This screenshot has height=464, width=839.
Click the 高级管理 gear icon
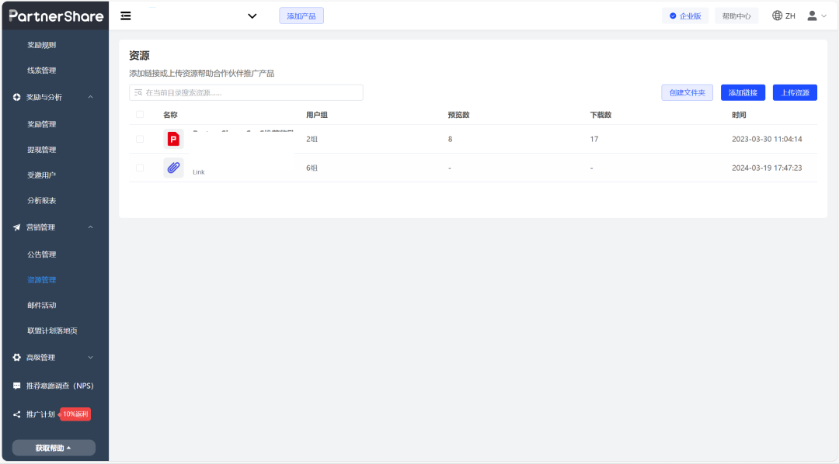(x=16, y=357)
